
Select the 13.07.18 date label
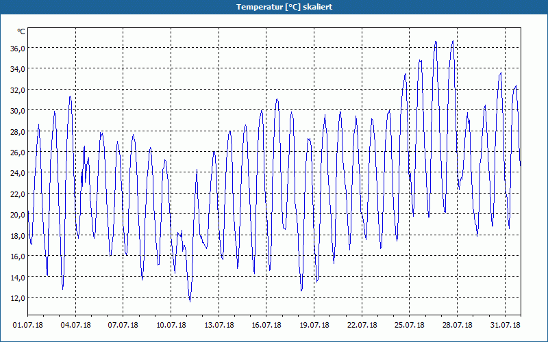click(219, 326)
